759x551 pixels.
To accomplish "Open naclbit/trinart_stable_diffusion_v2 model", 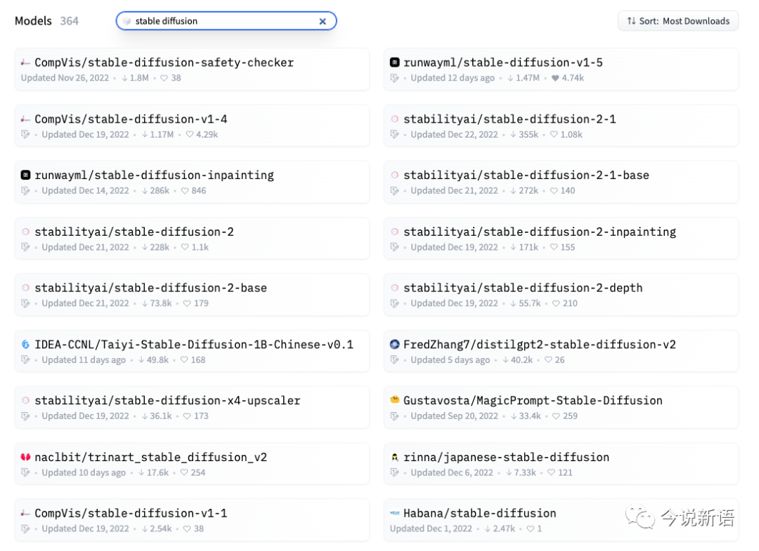I will (150, 457).
